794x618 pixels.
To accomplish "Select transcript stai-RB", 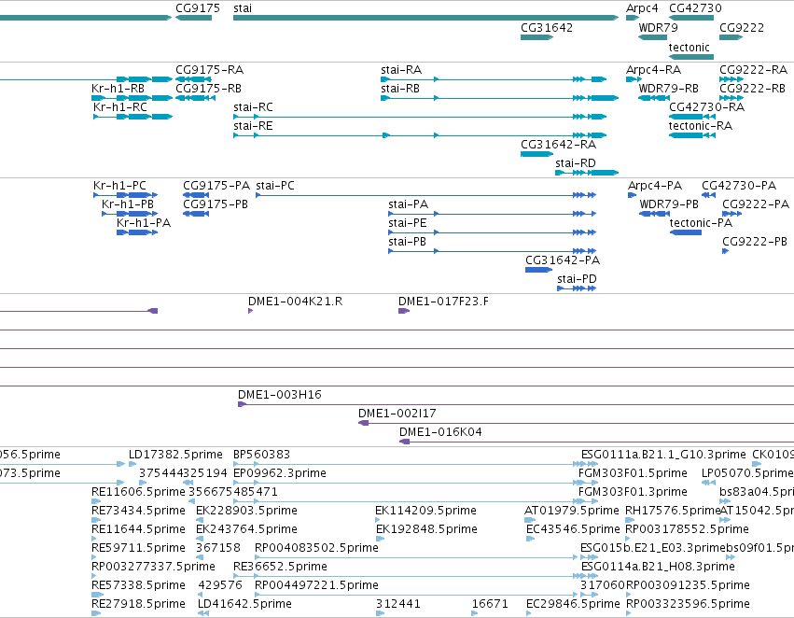I will tap(499, 98).
